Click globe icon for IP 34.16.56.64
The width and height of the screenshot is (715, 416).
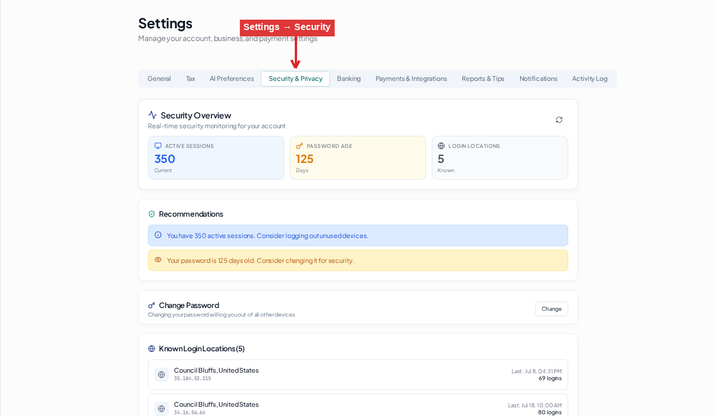(x=161, y=408)
